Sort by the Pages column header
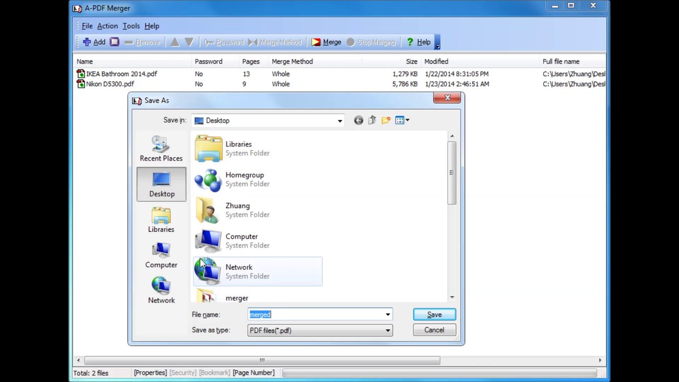Image resolution: width=679 pixels, height=382 pixels. [x=254, y=62]
